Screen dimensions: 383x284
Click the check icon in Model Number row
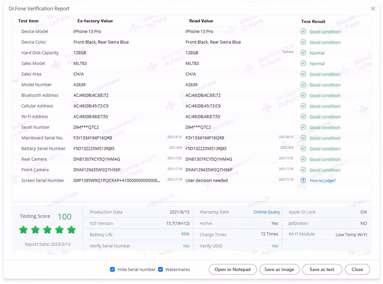(303, 84)
